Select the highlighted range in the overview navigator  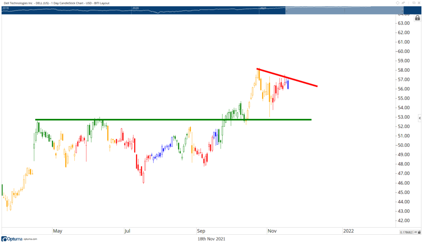point(344,10)
